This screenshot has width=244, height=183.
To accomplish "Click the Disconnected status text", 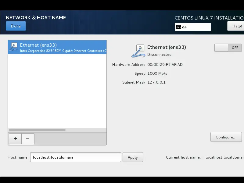I will click(x=159, y=55).
